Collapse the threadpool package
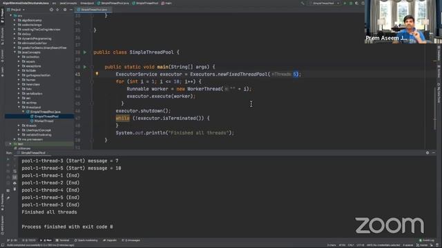Viewport: 442px width, 248px height. pos(19,107)
